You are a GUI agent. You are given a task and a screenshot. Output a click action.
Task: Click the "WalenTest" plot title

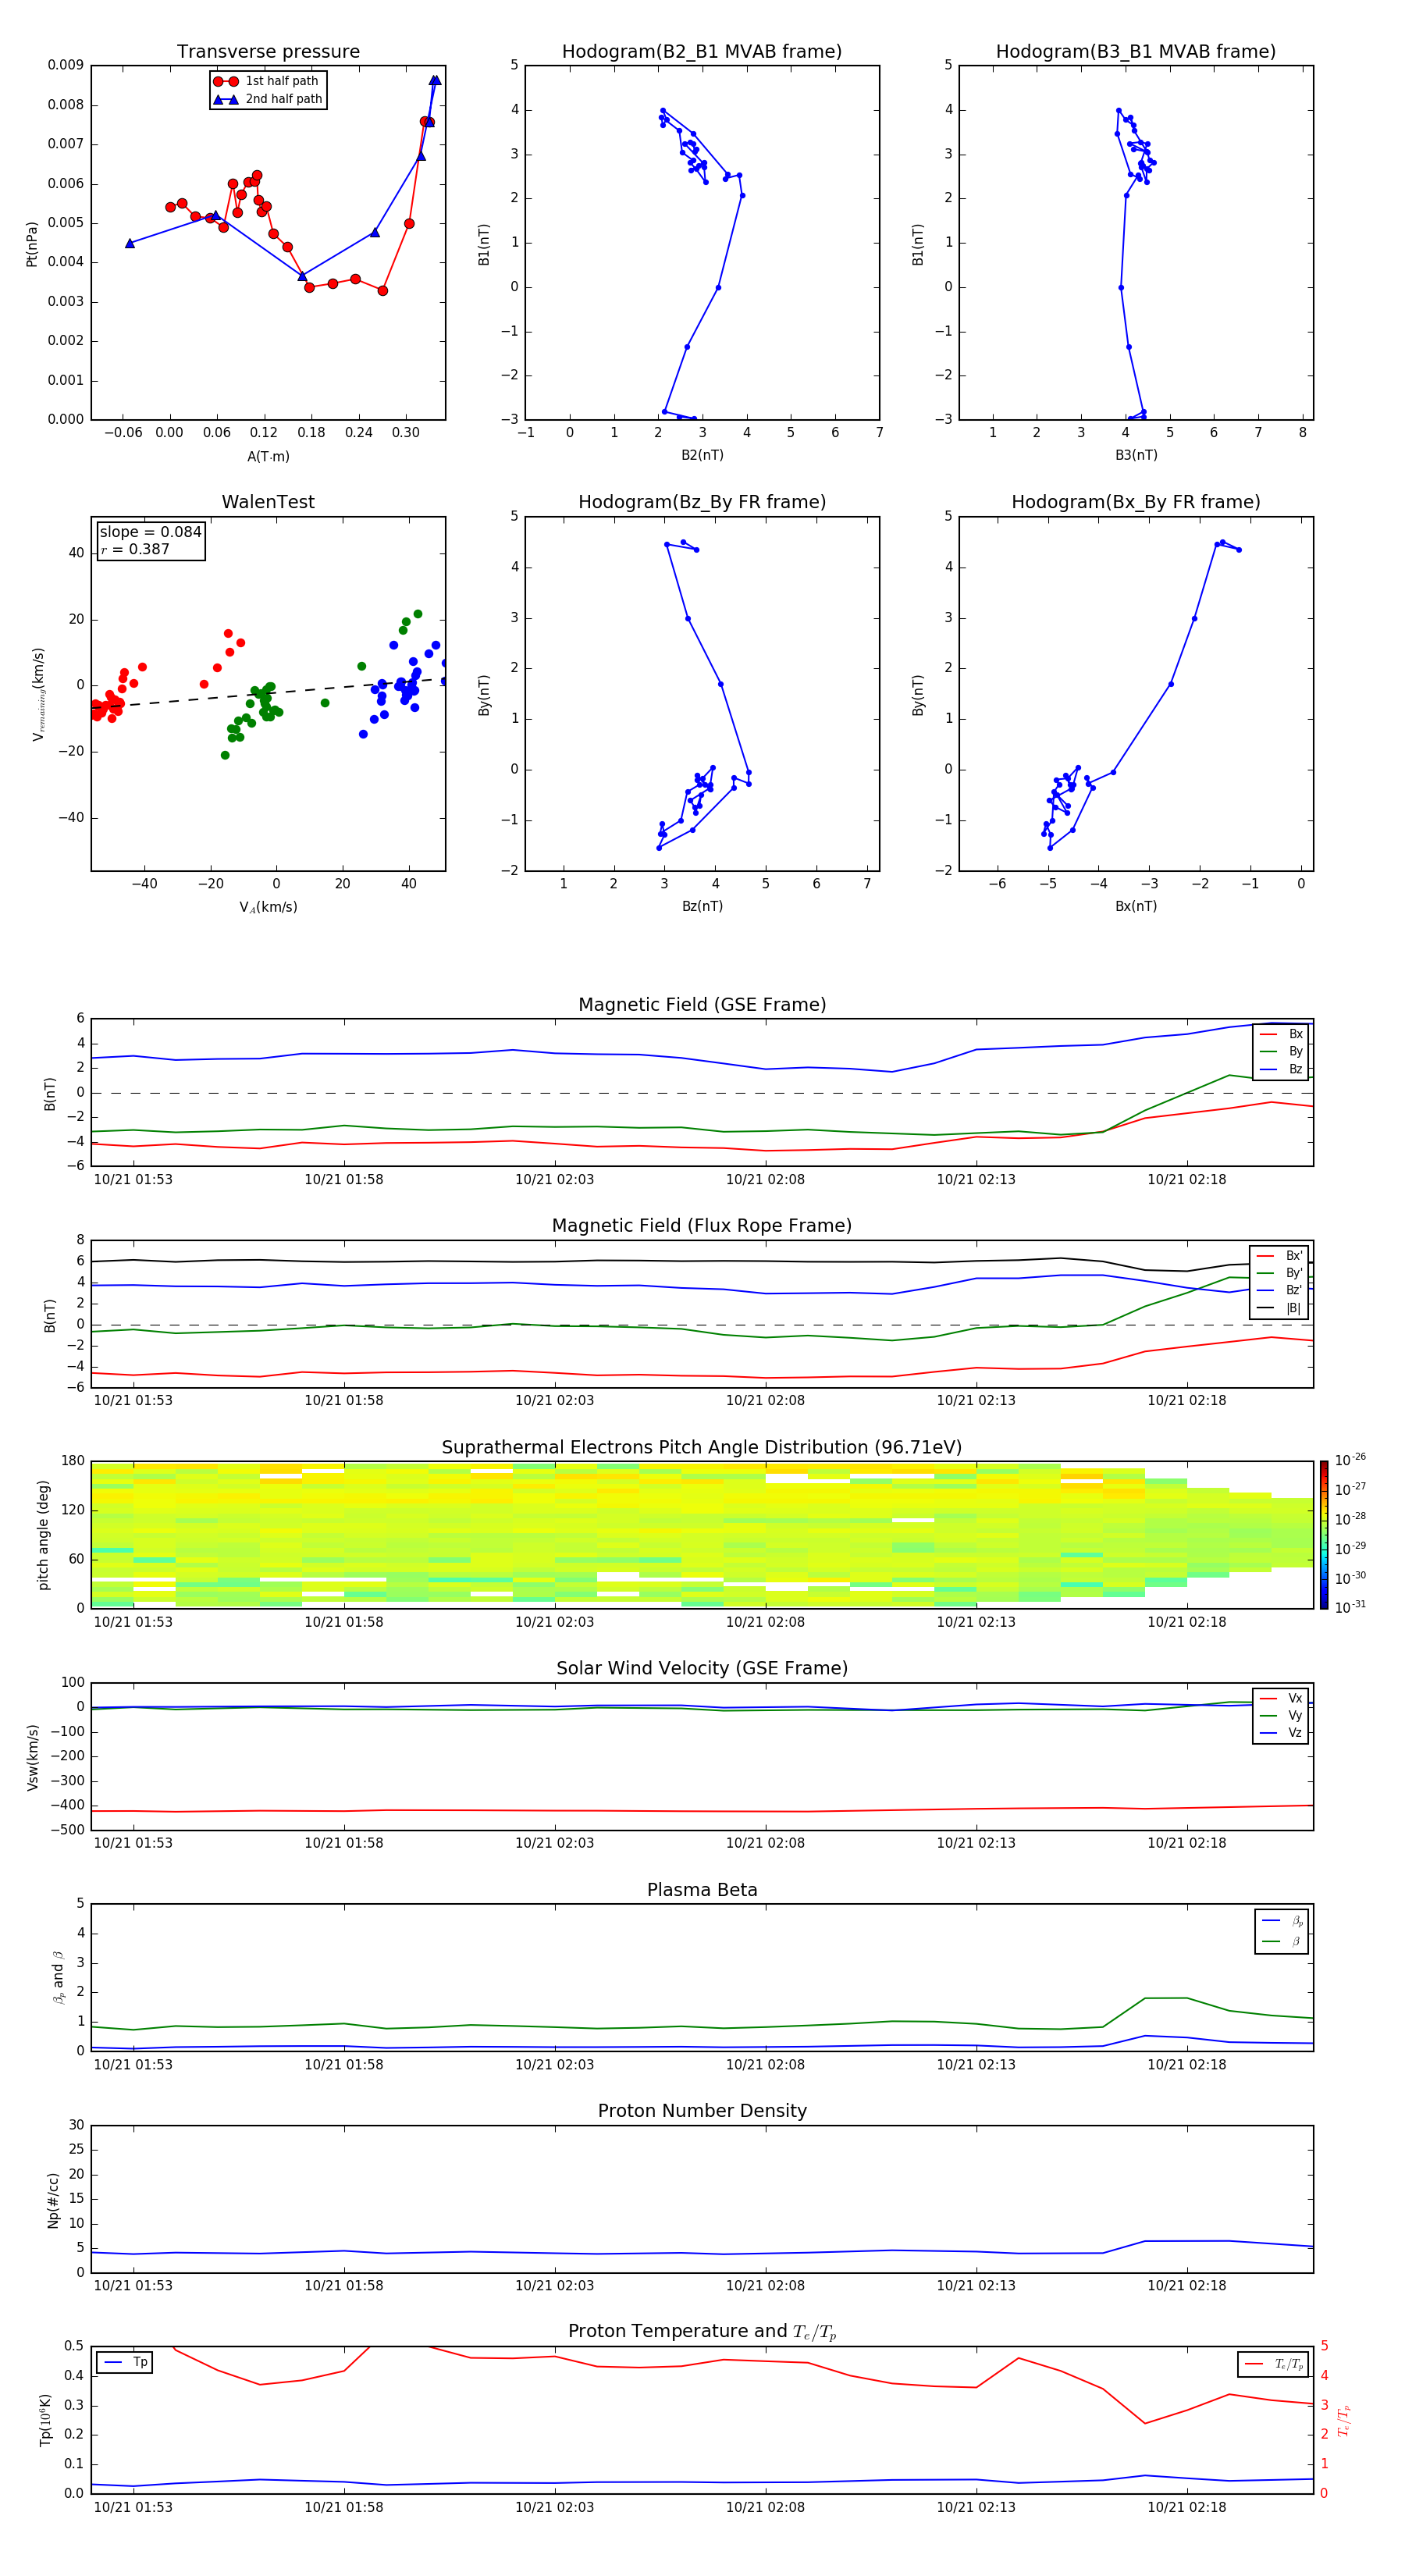coord(268,502)
